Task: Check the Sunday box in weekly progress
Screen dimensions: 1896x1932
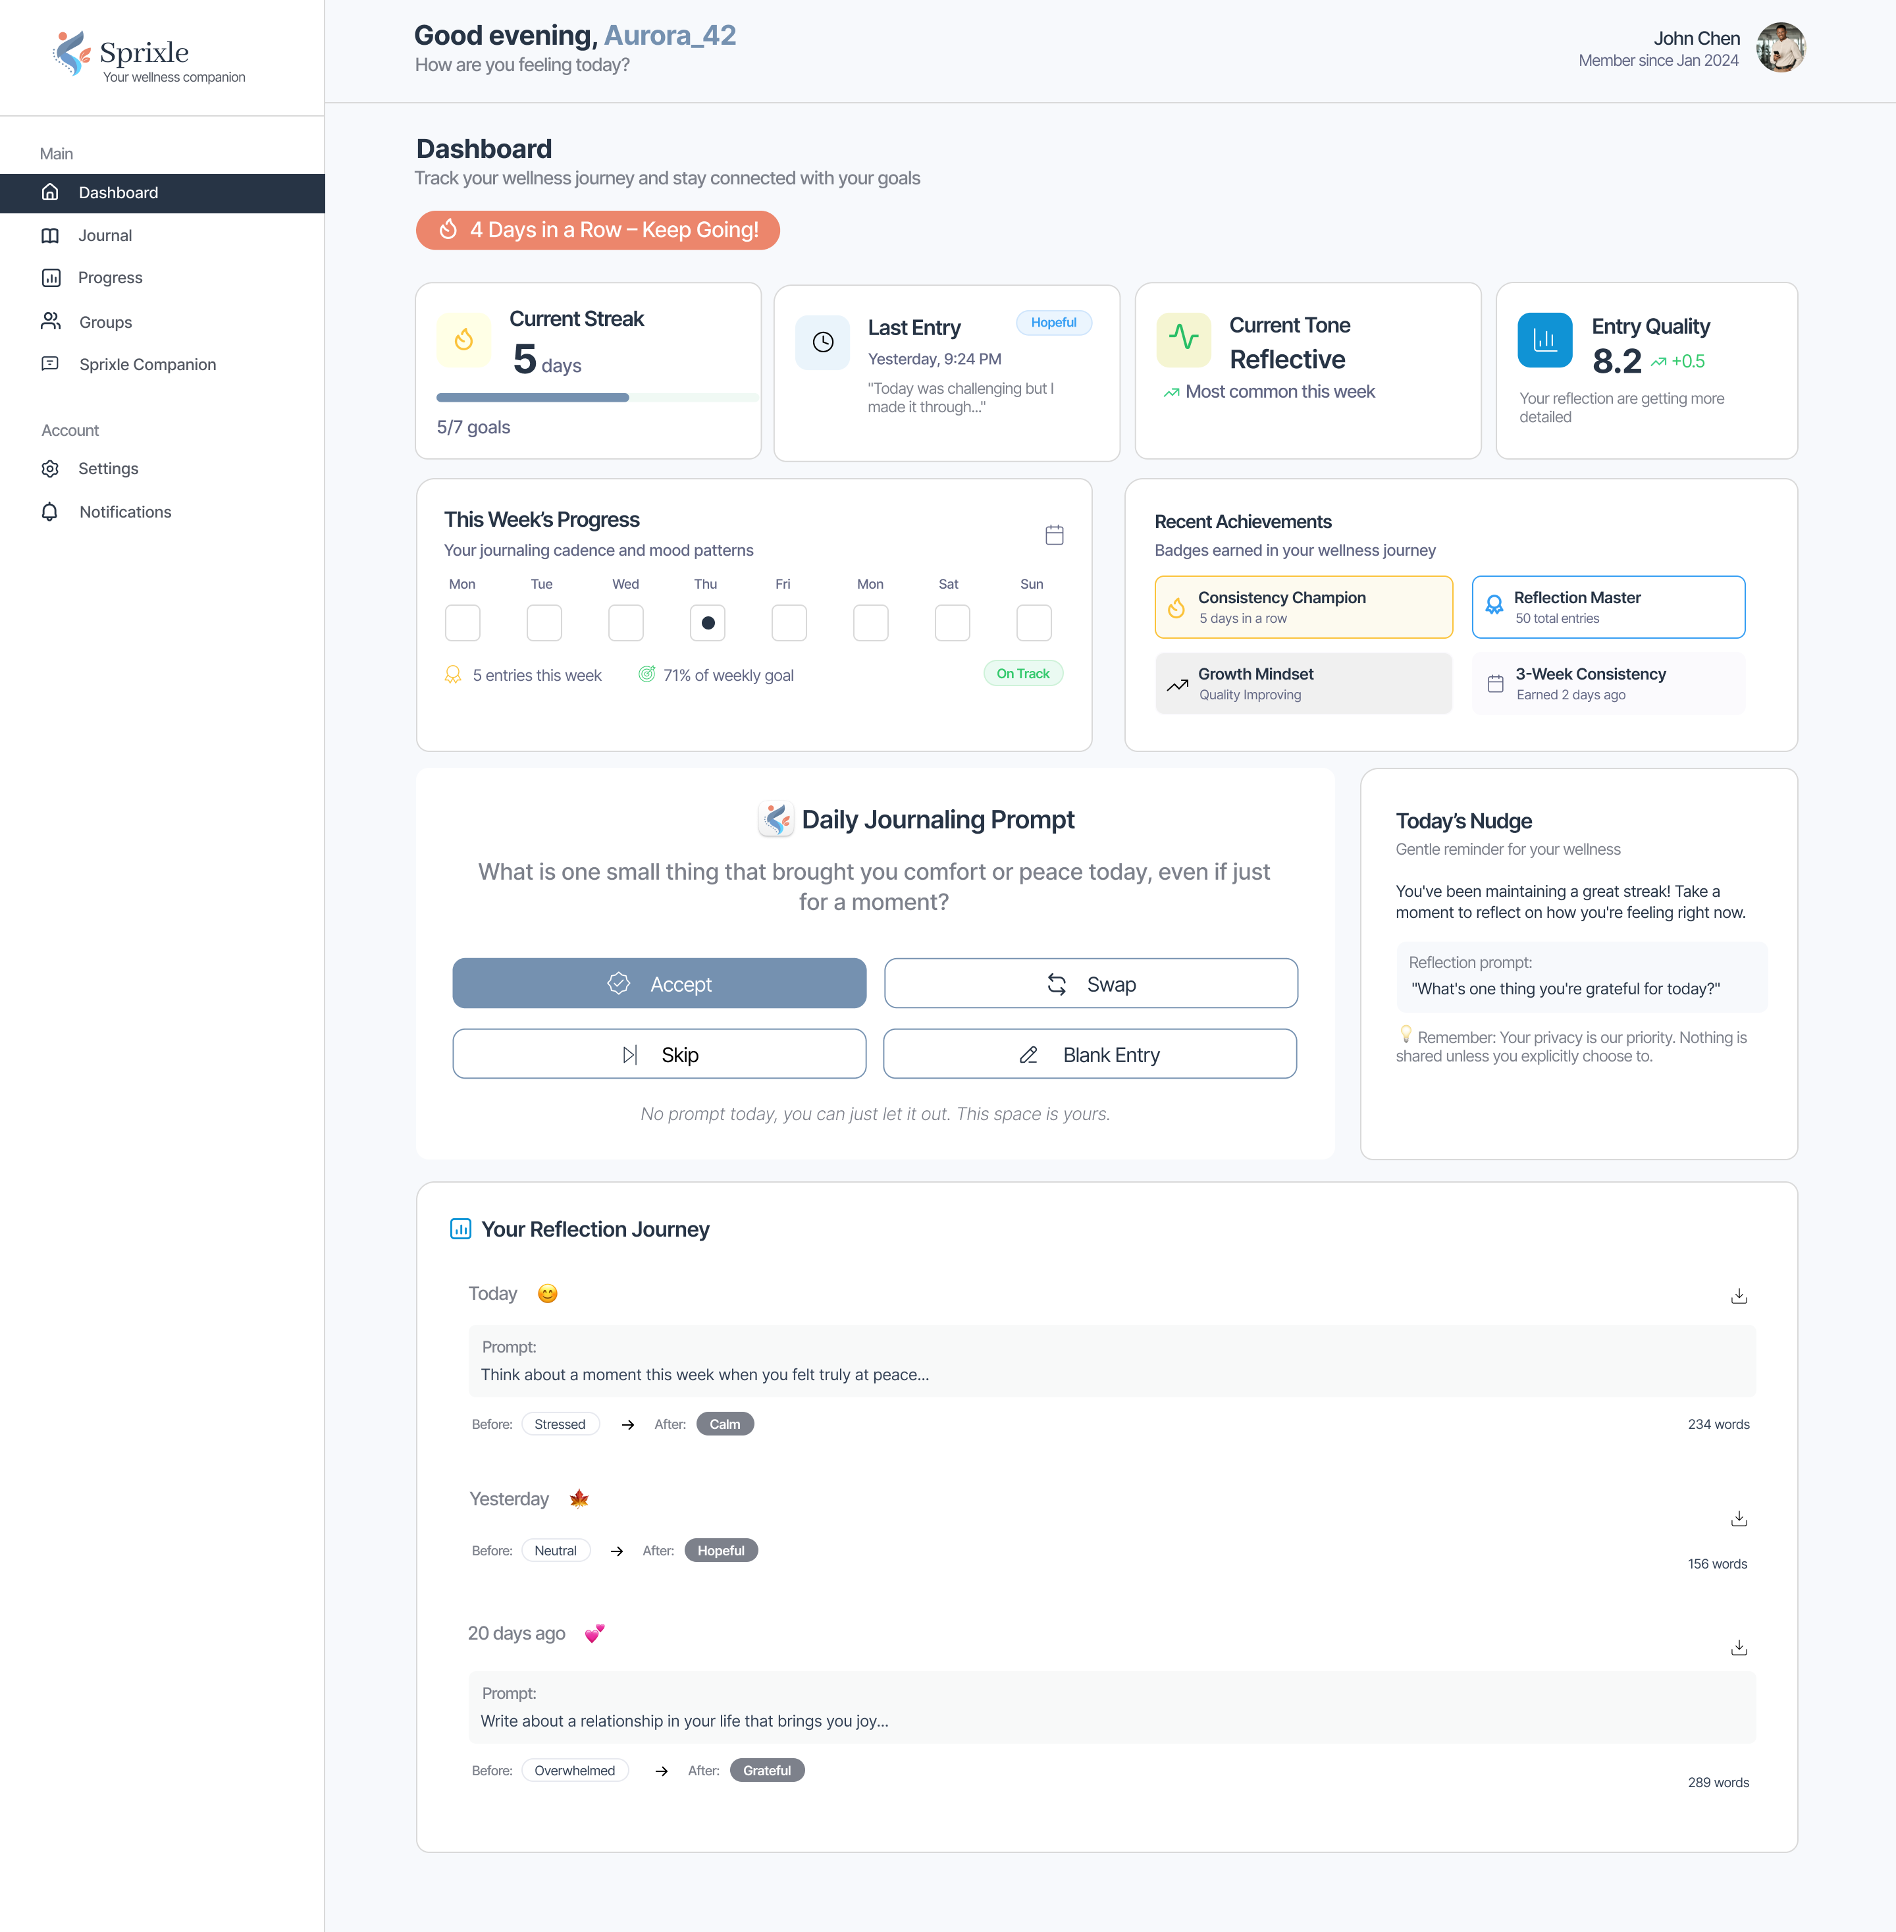Action: pyautogui.click(x=1033, y=622)
